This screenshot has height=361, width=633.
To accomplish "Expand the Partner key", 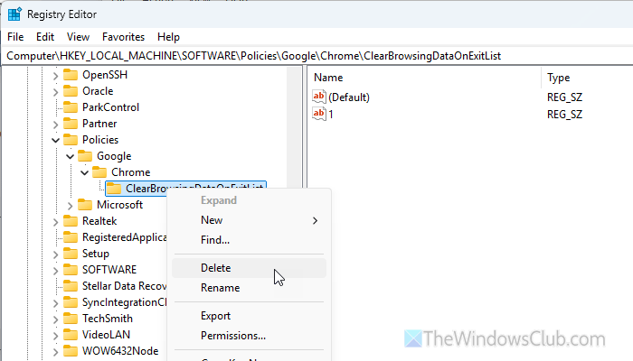I will point(56,125).
